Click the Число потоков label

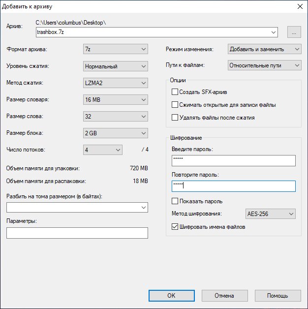(x=26, y=150)
